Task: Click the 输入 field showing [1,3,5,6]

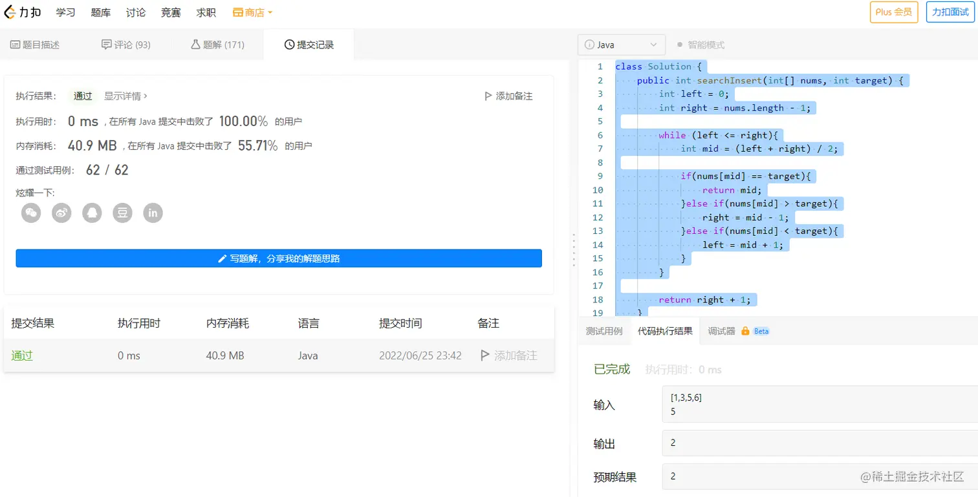Action: pos(820,405)
